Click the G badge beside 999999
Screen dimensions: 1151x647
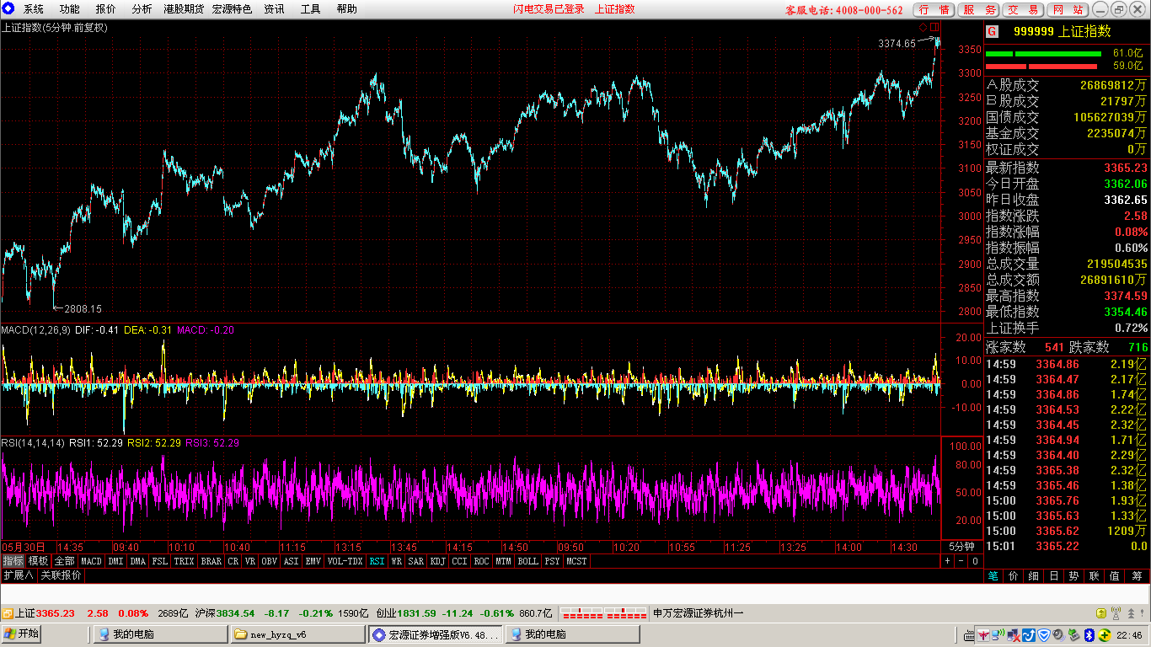point(993,32)
